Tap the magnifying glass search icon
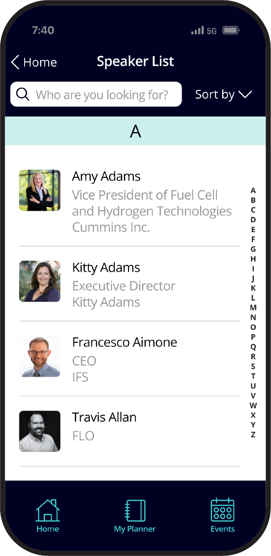 tap(23, 94)
